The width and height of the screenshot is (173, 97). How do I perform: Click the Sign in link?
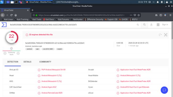pos(165,24)
